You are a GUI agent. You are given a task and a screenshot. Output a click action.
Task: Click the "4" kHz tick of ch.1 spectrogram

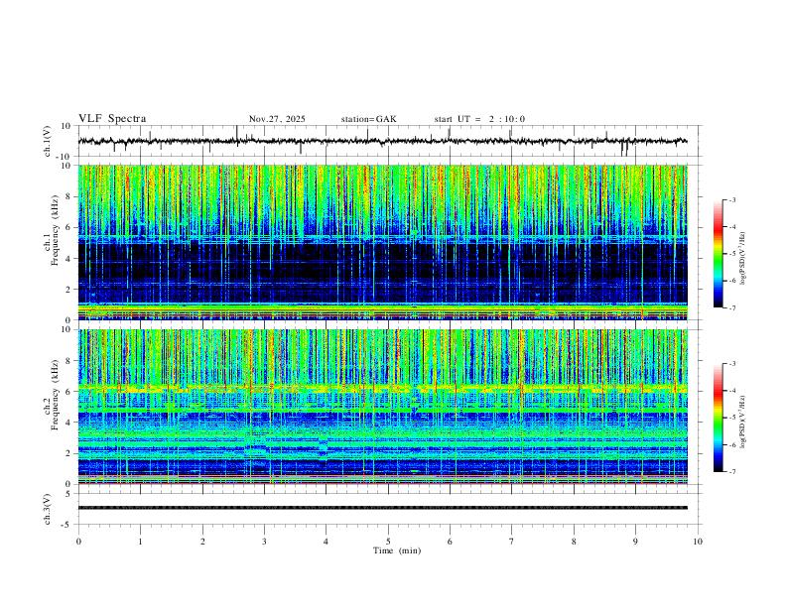68,259
